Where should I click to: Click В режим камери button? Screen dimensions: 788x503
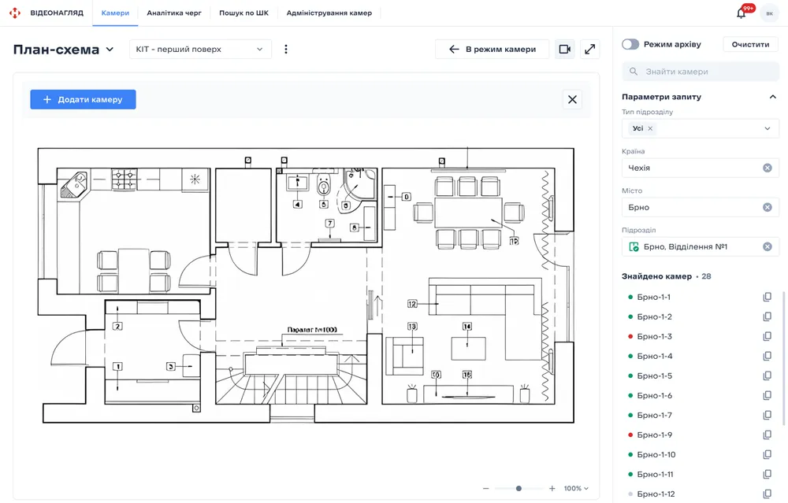pos(492,49)
